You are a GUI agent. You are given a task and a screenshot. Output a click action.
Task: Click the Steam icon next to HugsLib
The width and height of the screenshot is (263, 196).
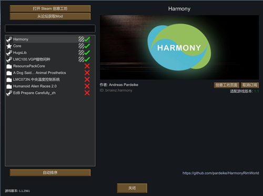coord(9,53)
